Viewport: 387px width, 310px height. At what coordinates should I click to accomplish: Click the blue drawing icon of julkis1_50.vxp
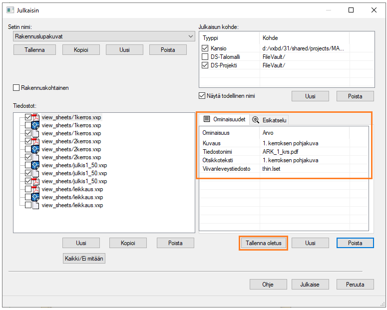pos(36,165)
